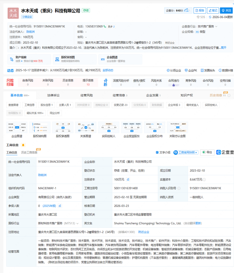Open the 股权穿透图 card with subtitle 挖掘深层股权结构
This screenshot has width=234, height=273.
tap(75, 59)
